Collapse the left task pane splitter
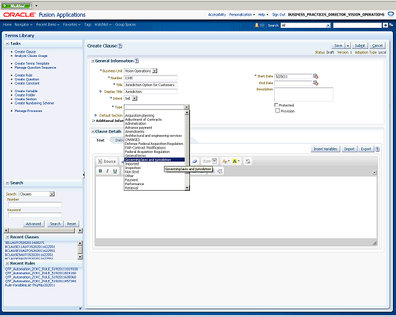Screen dimensions: 396x317 coord(84,175)
